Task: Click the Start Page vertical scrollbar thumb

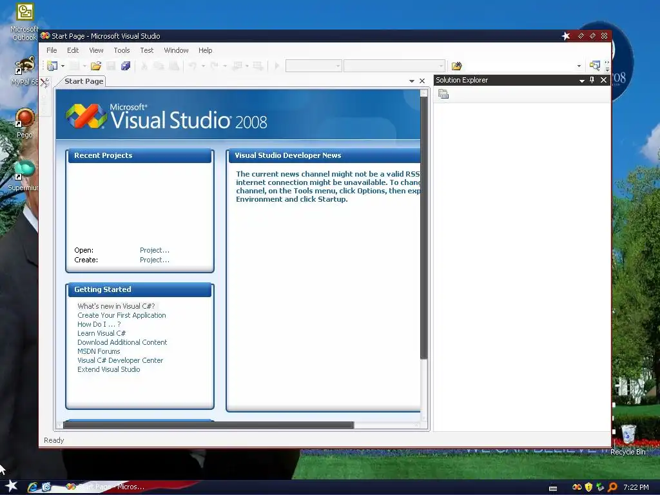Action: coord(424,228)
